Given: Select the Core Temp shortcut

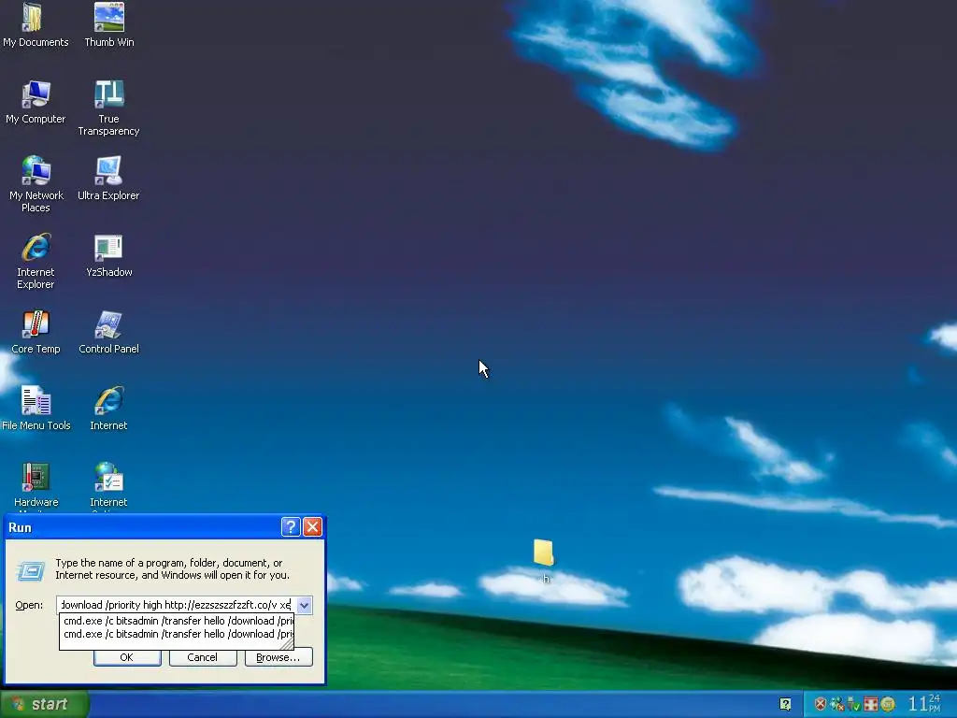Looking at the screenshot, I should pyautogui.click(x=36, y=332).
